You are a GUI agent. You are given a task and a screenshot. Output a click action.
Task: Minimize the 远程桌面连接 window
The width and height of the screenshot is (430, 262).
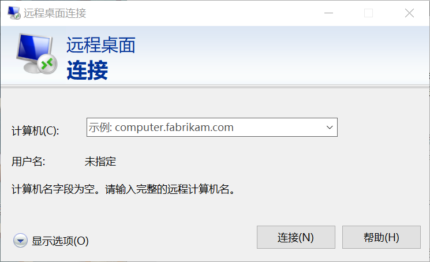click(x=328, y=13)
